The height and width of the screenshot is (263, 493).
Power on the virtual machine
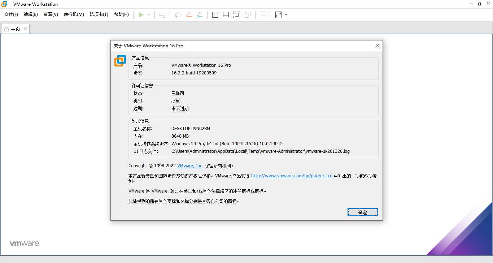coord(141,14)
